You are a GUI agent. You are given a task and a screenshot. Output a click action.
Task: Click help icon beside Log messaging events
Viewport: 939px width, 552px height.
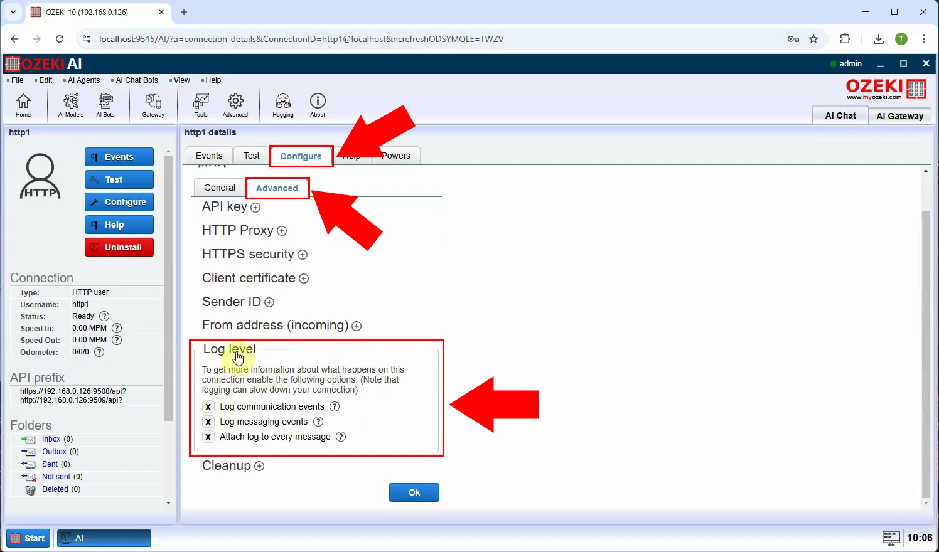coord(318,422)
